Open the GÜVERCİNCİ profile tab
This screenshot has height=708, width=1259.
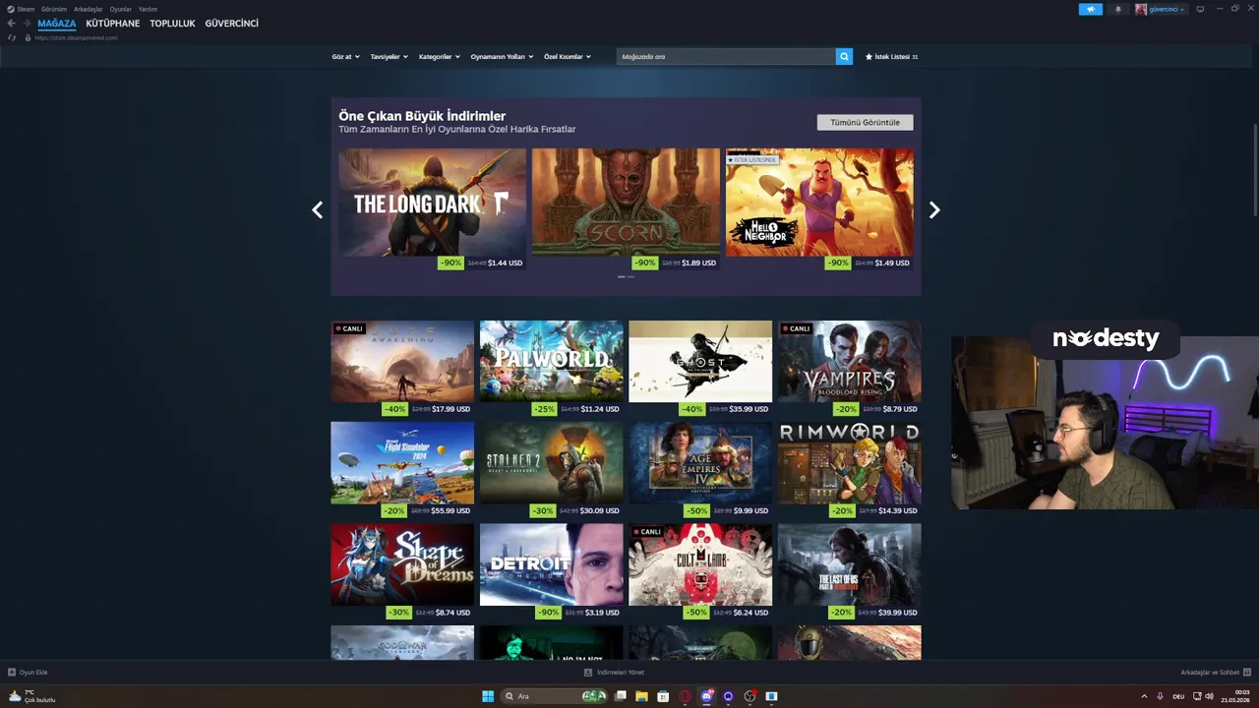coord(232,24)
